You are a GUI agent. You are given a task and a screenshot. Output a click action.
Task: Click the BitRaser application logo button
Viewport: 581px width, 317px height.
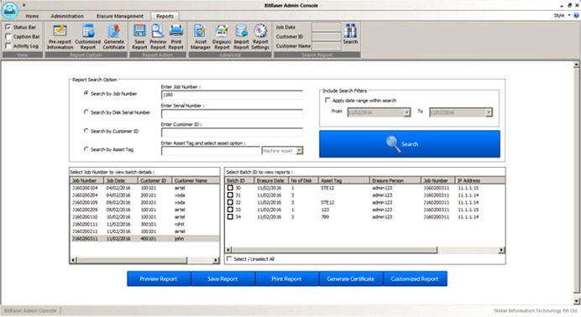tap(10, 10)
